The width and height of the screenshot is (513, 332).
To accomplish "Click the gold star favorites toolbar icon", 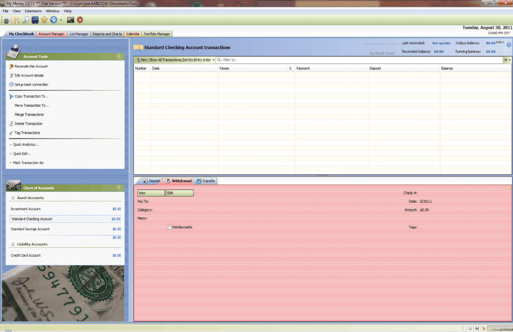I will pyautogui.click(x=44, y=20).
